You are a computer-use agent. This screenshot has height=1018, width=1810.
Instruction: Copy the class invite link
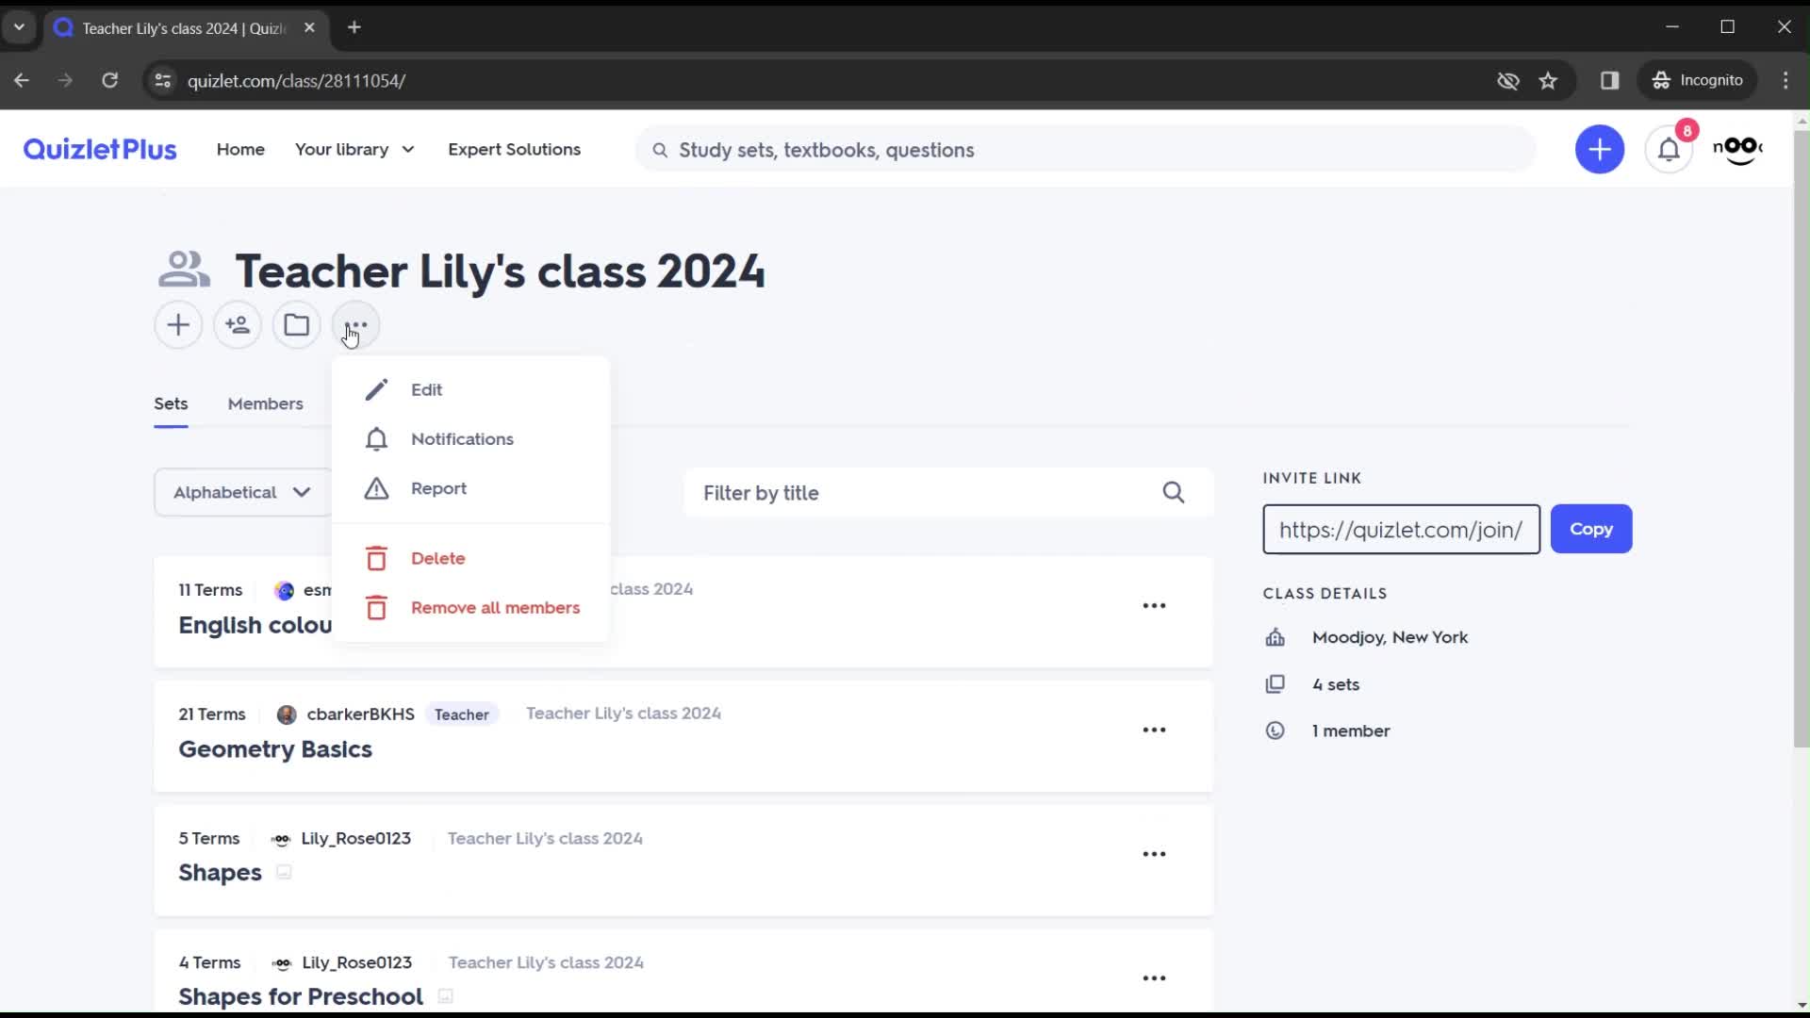(x=1592, y=528)
